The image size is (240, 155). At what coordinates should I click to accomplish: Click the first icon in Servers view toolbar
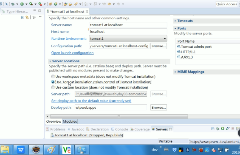pyautogui.click(x=213, y=129)
